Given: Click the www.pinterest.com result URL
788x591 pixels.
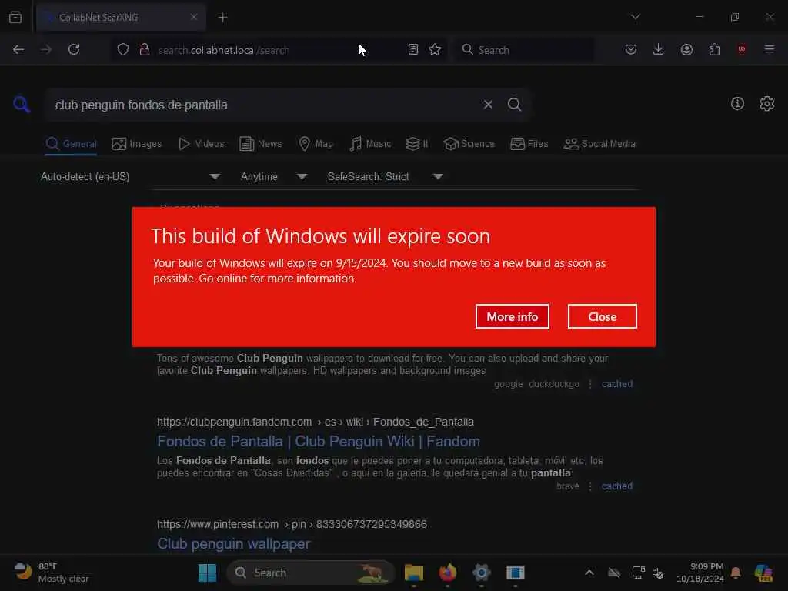Looking at the screenshot, I should pos(292,524).
